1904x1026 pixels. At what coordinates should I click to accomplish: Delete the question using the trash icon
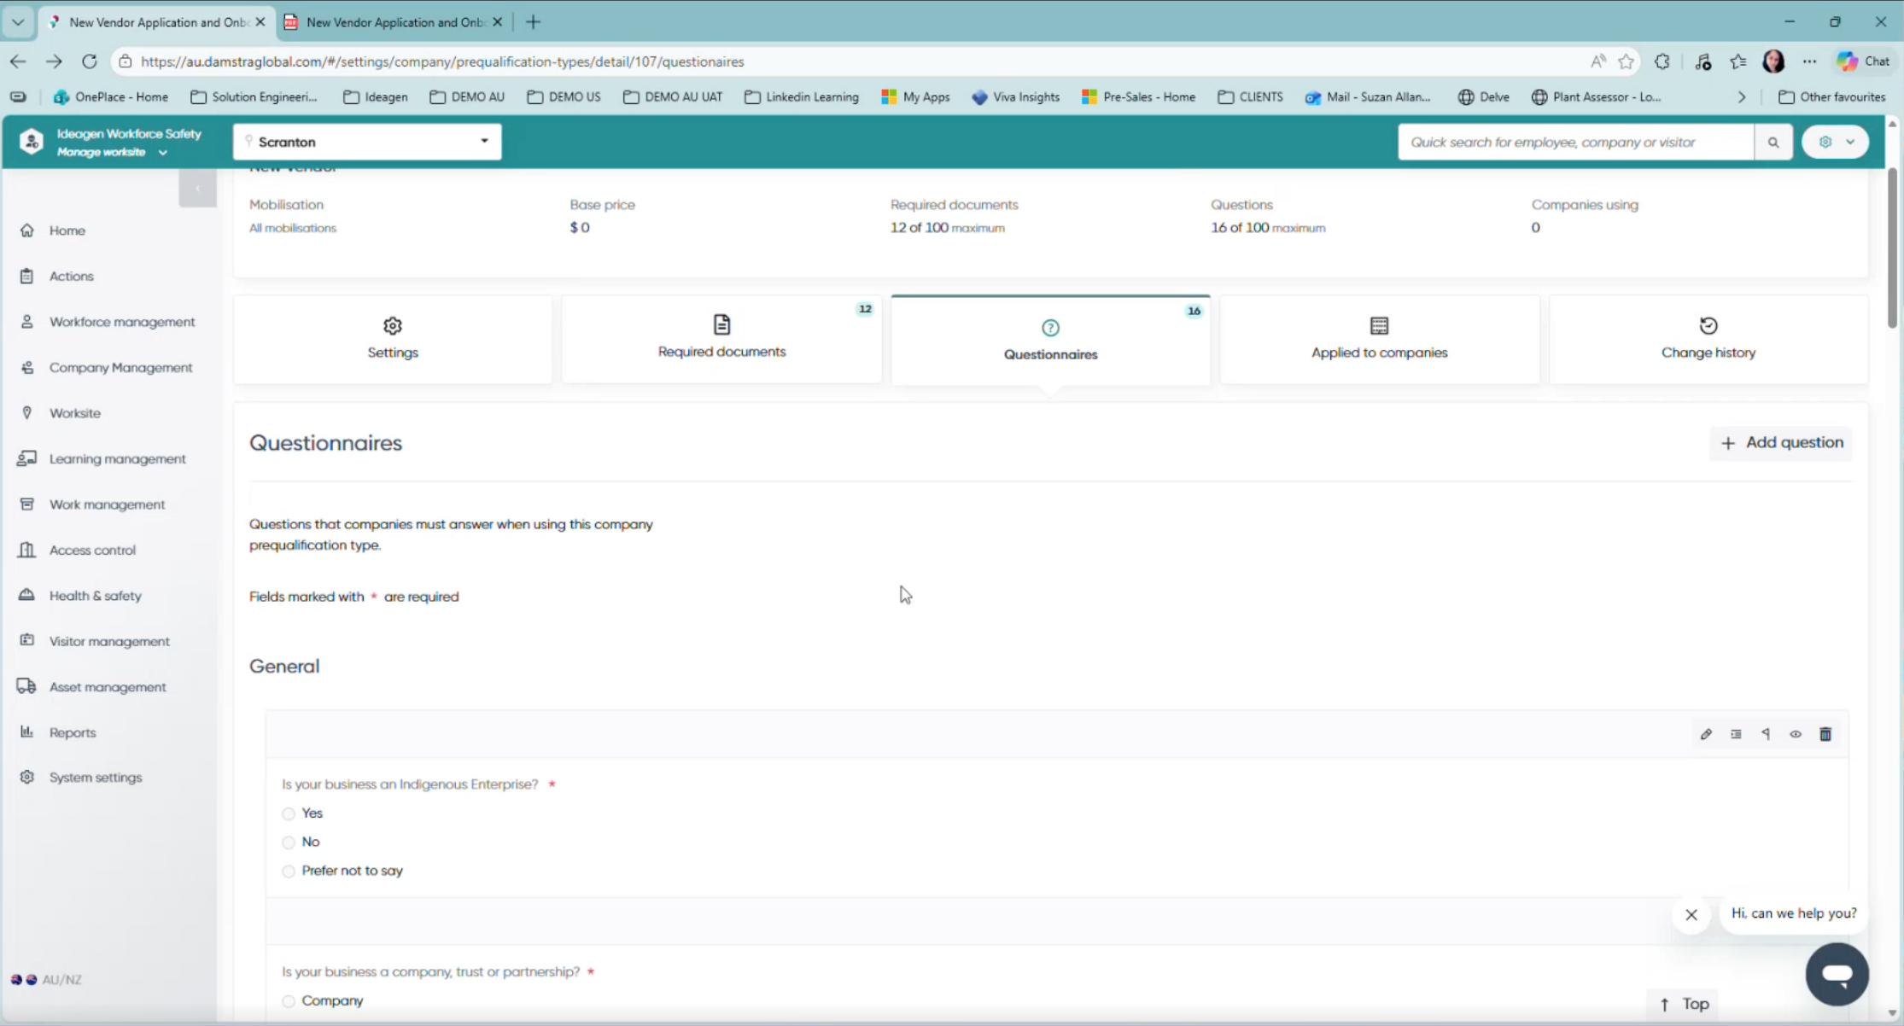[x=1825, y=734]
